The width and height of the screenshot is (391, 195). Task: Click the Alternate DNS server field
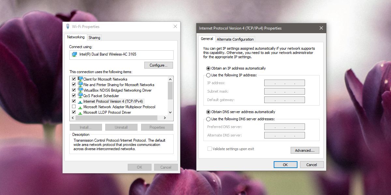click(284, 135)
